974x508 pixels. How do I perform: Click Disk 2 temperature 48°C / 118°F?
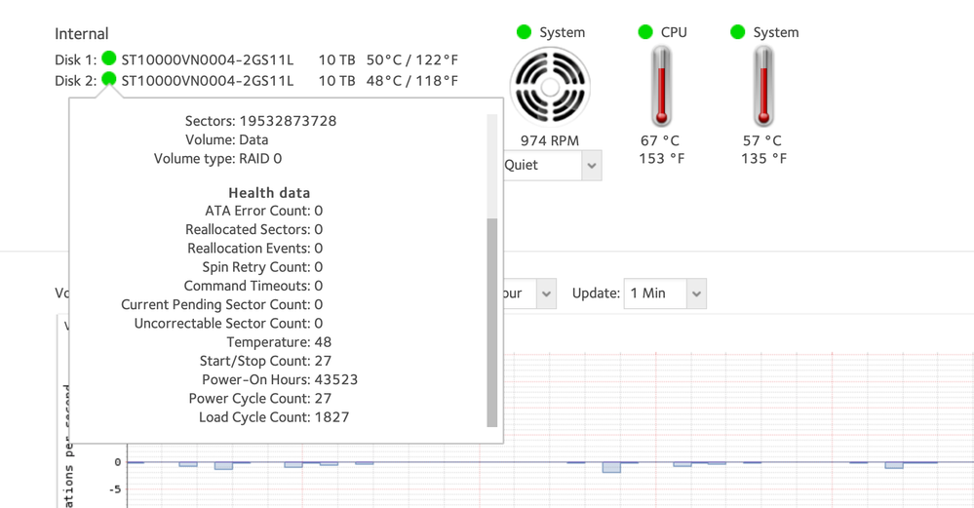(411, 81)
